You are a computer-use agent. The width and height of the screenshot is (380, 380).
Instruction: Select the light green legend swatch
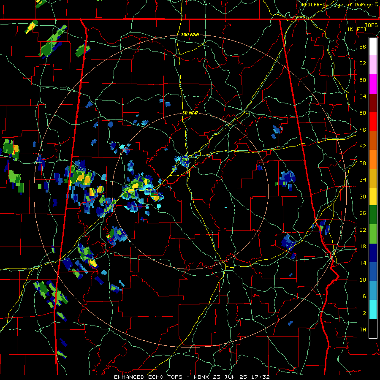click(x=373, y=234)
